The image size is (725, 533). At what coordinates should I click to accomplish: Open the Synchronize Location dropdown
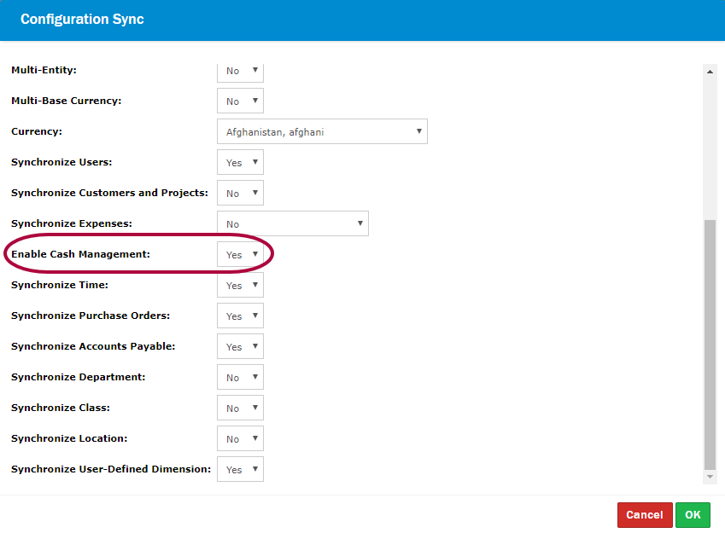[x=240, y=439]
